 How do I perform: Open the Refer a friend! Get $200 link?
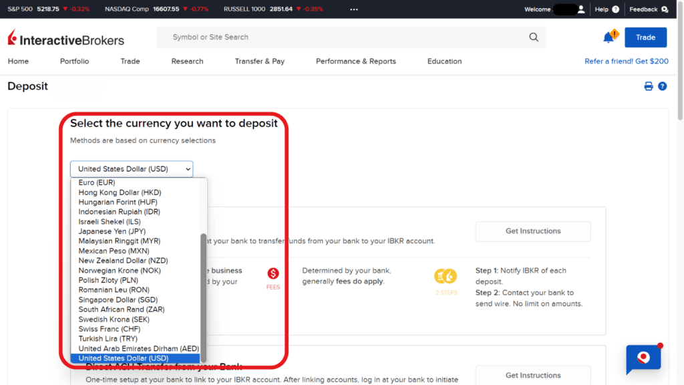(x=626, y=60)
